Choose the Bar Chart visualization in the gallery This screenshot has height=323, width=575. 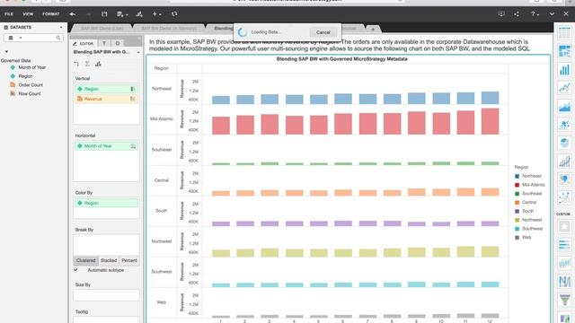pos(564,70)
